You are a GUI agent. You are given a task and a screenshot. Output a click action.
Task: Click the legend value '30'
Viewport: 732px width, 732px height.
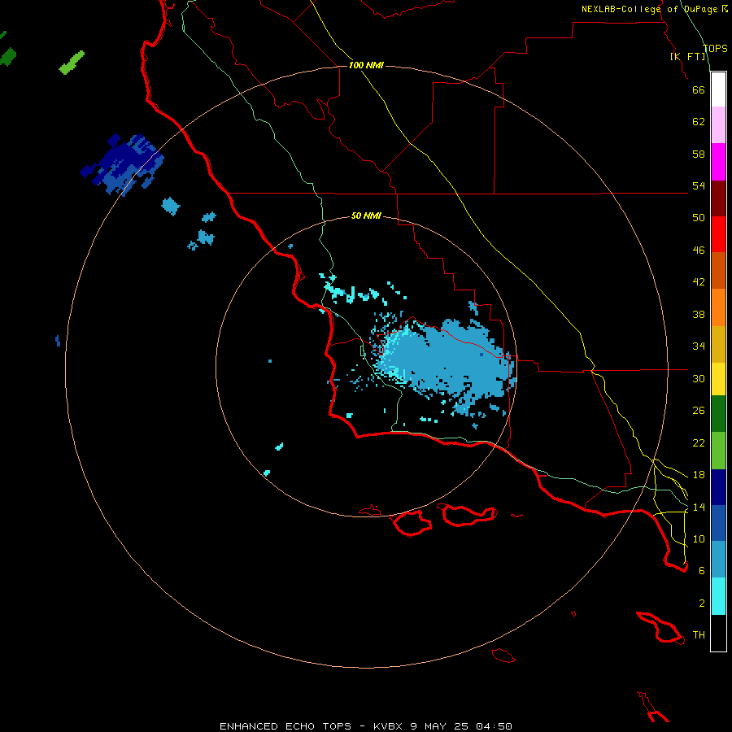699,378
